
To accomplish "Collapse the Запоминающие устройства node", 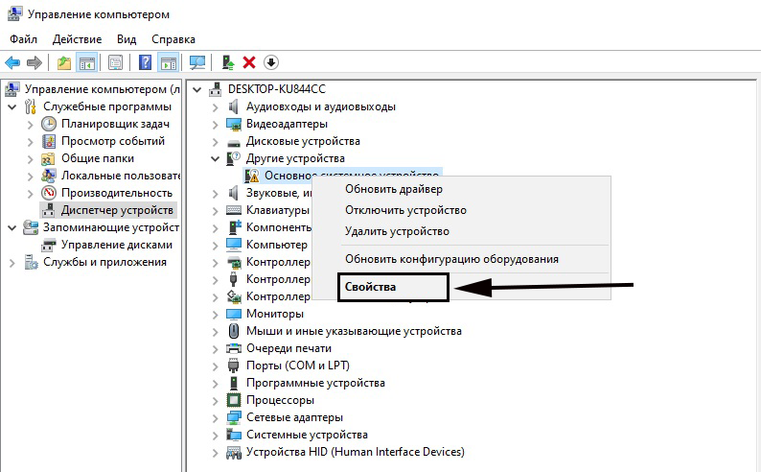I will pyautogui.click(x=12, y=227).
